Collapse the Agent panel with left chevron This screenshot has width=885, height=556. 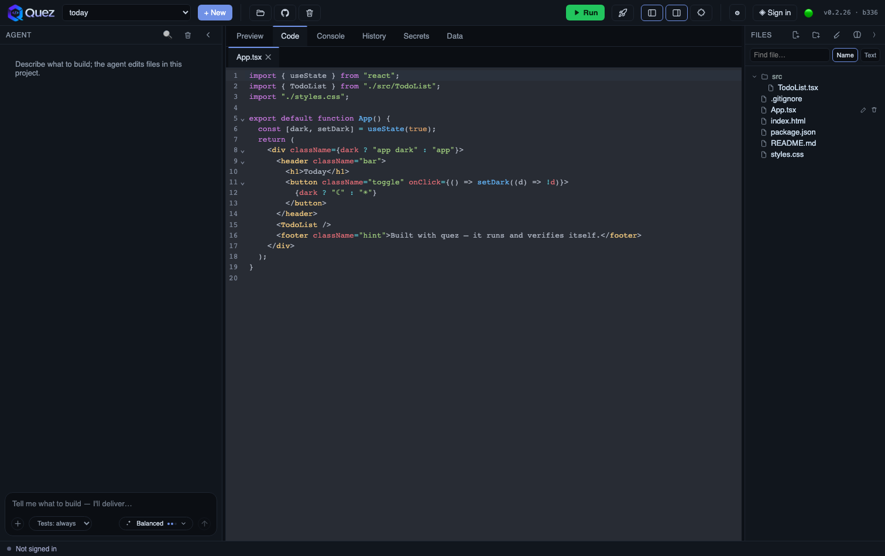pyautogui.click(x=208, y=35)
